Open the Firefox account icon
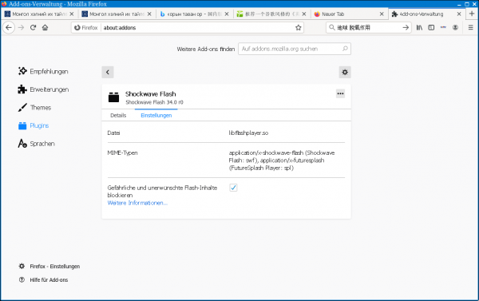The height and width of the screenshot is (301, 479). (x=455, y=27)
